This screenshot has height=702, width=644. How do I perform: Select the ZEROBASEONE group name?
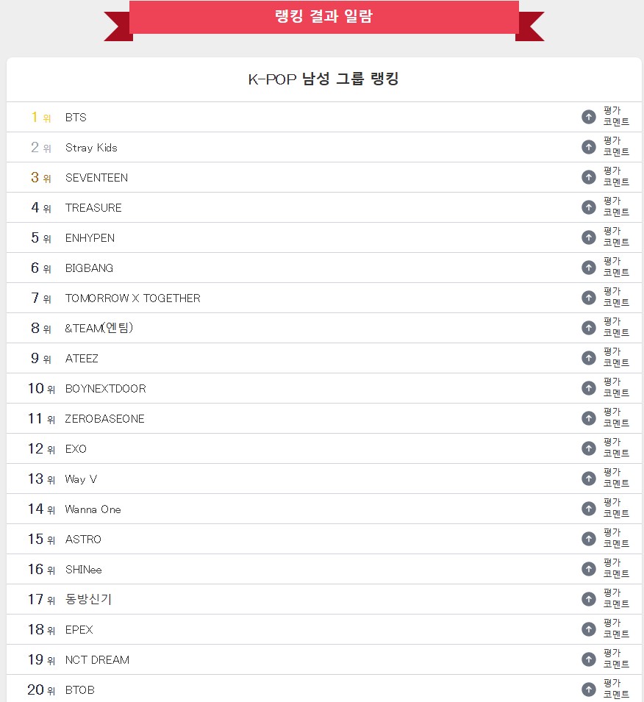coord(105,418)
